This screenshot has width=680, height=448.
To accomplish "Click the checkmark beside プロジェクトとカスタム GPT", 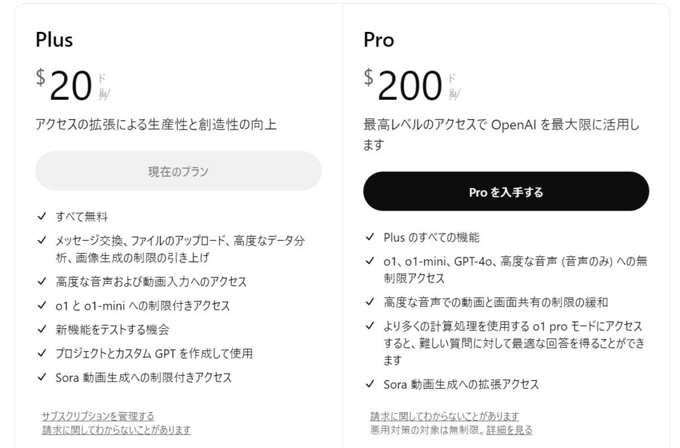I will [42, 354].
